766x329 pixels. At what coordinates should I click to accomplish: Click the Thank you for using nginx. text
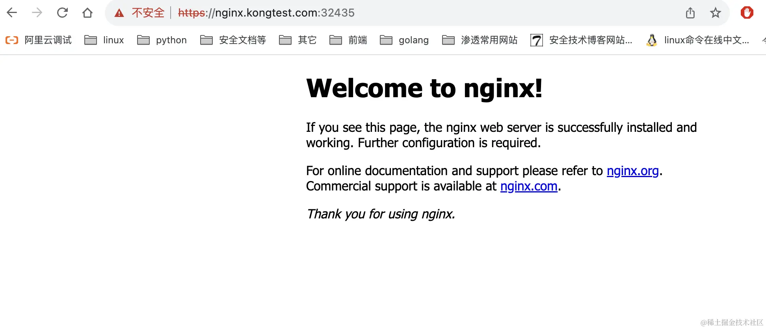381,214
